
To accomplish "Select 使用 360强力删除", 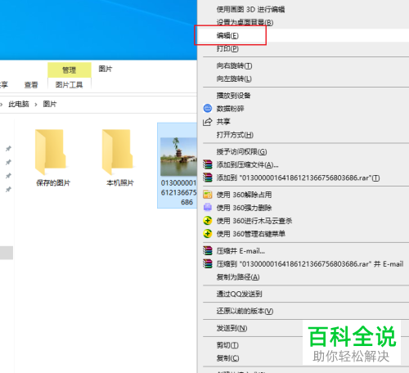I will pos(244,208).
